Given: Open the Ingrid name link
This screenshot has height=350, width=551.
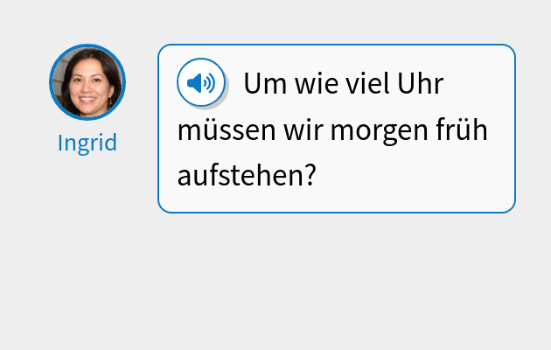Looking at the screenshot, I should 87,143.
